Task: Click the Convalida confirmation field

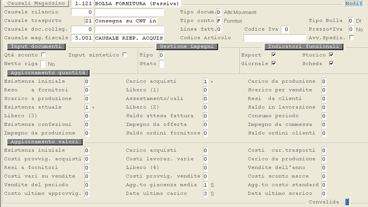Action: (x=347, y=202)
